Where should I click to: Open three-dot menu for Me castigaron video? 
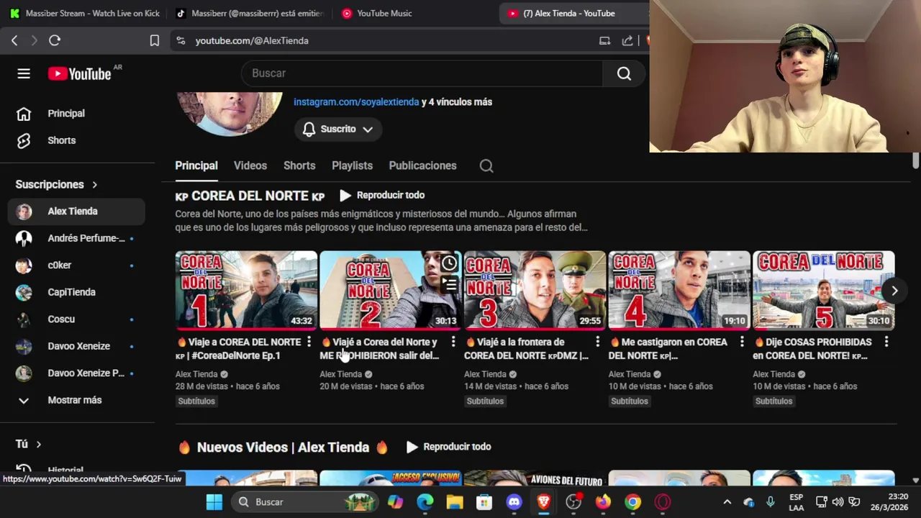pyautogui.click(x=742, y=342)
